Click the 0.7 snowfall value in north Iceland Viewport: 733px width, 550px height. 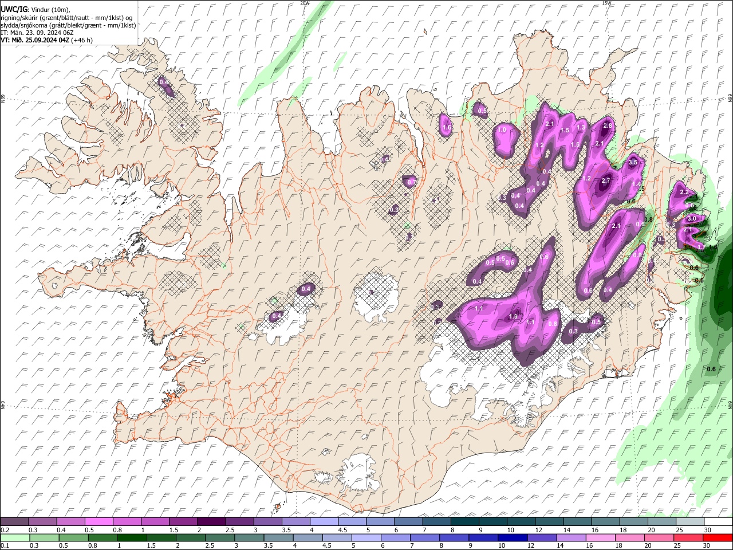tap(411, 182)
